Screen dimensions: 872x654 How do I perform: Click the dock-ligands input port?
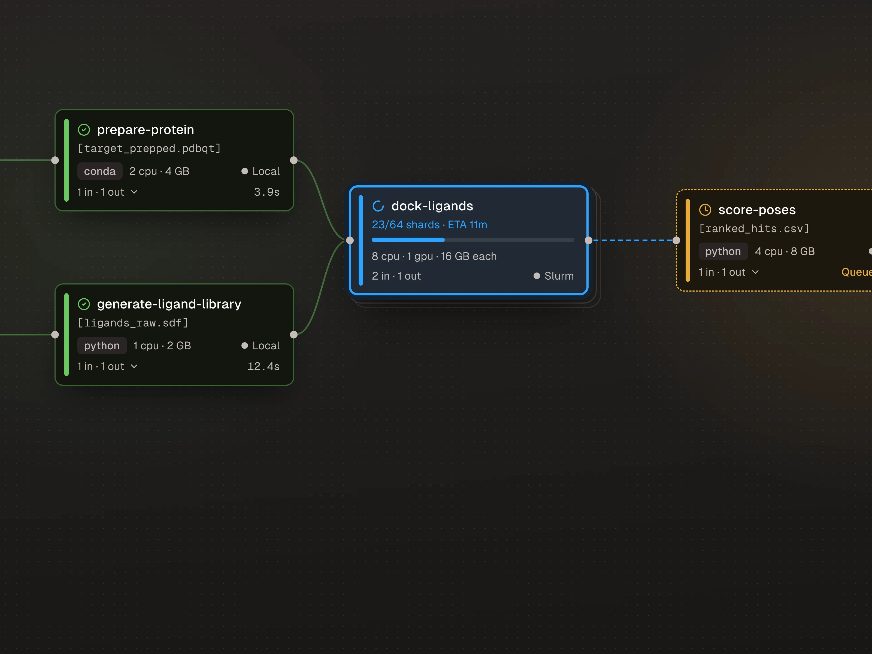tap(350, 240)
